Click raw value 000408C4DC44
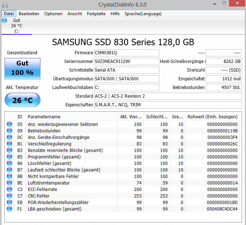The width and height of the screenshot is (246, 225). pyautogui.click(x=222, y=209)
